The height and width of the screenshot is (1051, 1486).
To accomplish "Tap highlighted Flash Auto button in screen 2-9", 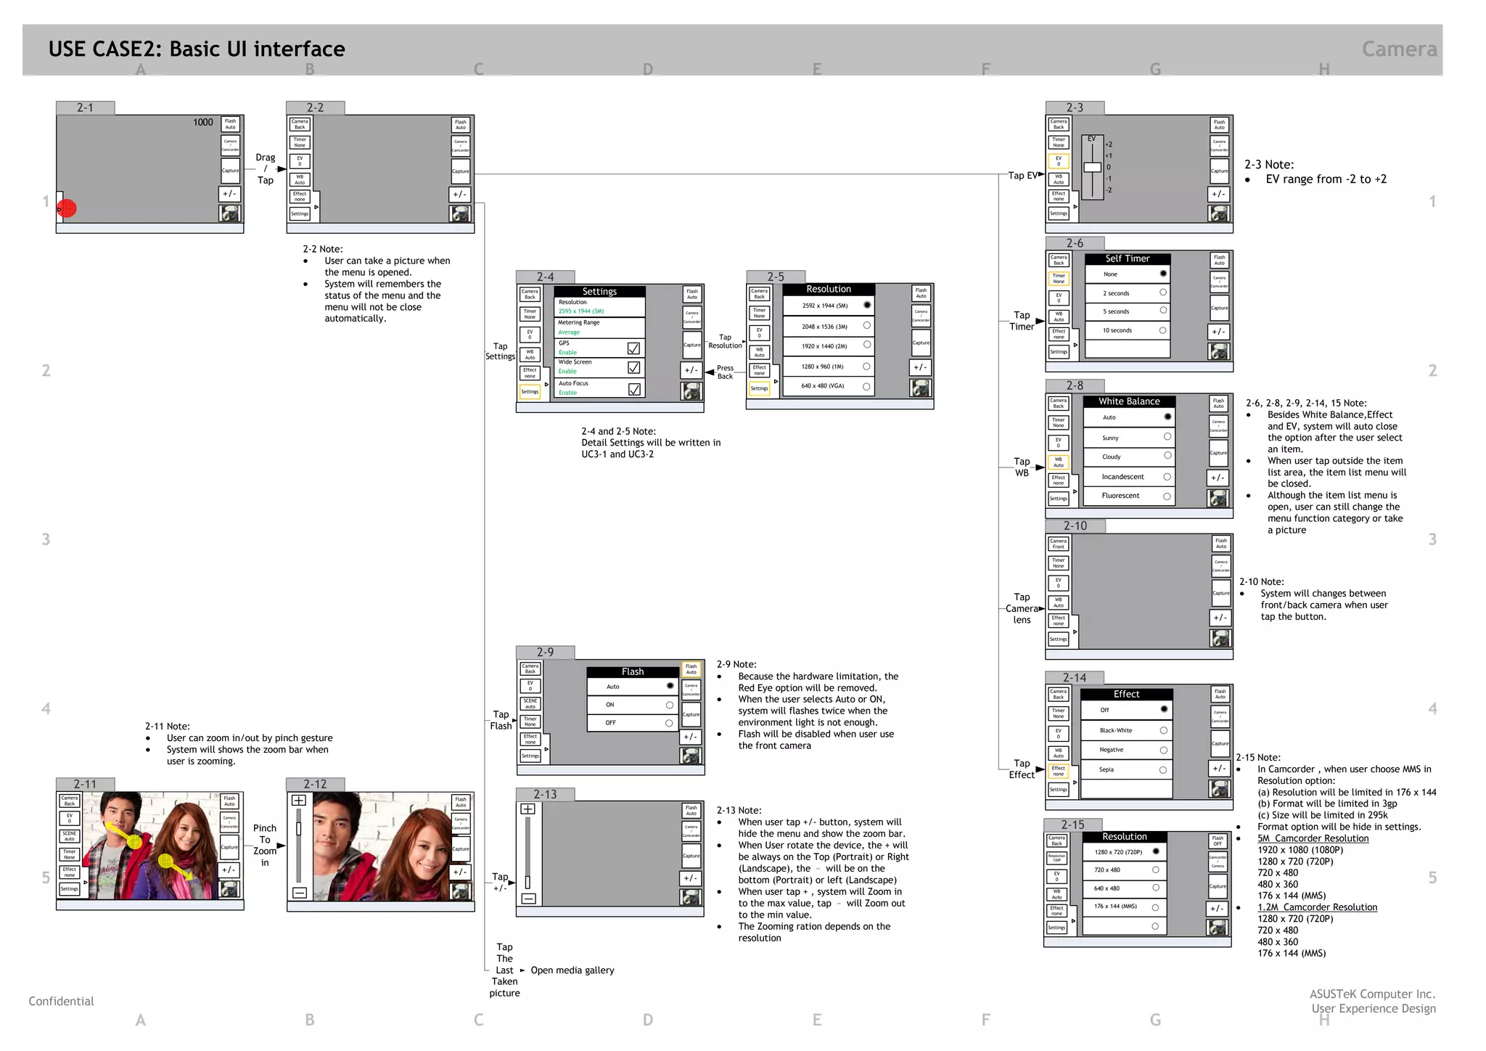I will tap(691, 669).
